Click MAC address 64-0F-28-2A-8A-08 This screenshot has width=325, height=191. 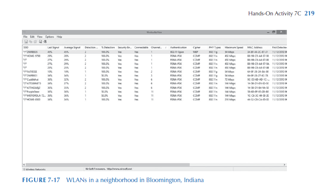pos(258,72)
